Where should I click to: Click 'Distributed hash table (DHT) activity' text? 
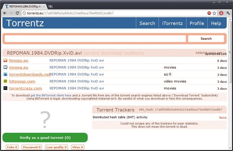pos(120,117)
